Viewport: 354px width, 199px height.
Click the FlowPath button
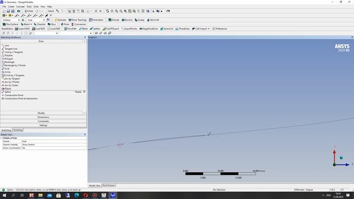tap(70, 29)
